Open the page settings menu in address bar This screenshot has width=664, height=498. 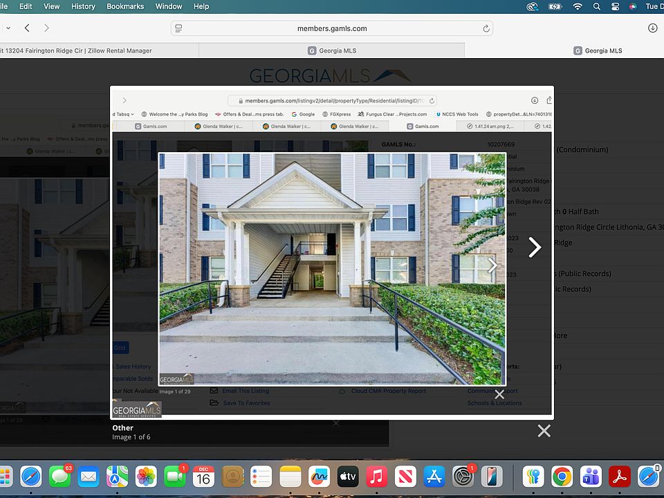[178, 28]
